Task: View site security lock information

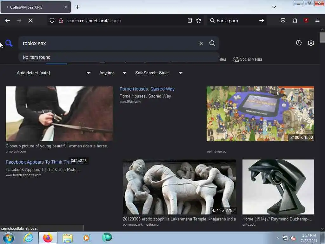Action: pyautogui.click(x=61, y=21)
